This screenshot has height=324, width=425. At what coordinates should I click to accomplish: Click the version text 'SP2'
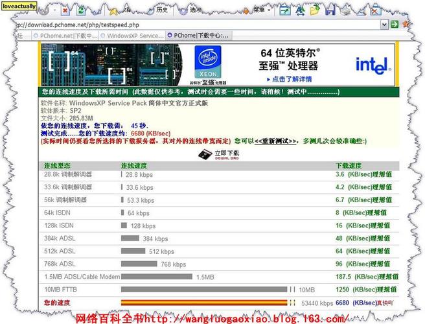[x=75, y=111]
